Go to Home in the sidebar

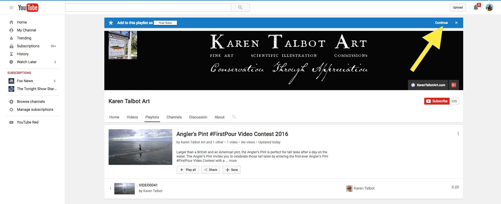point(22,22)
